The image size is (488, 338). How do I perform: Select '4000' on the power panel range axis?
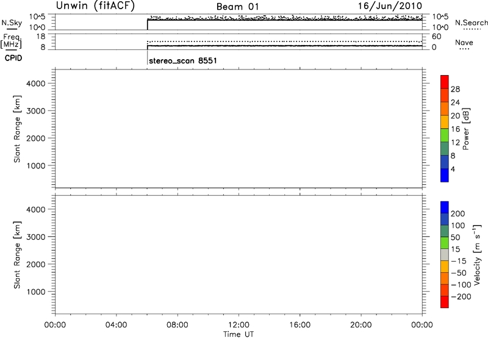(36, 84)
